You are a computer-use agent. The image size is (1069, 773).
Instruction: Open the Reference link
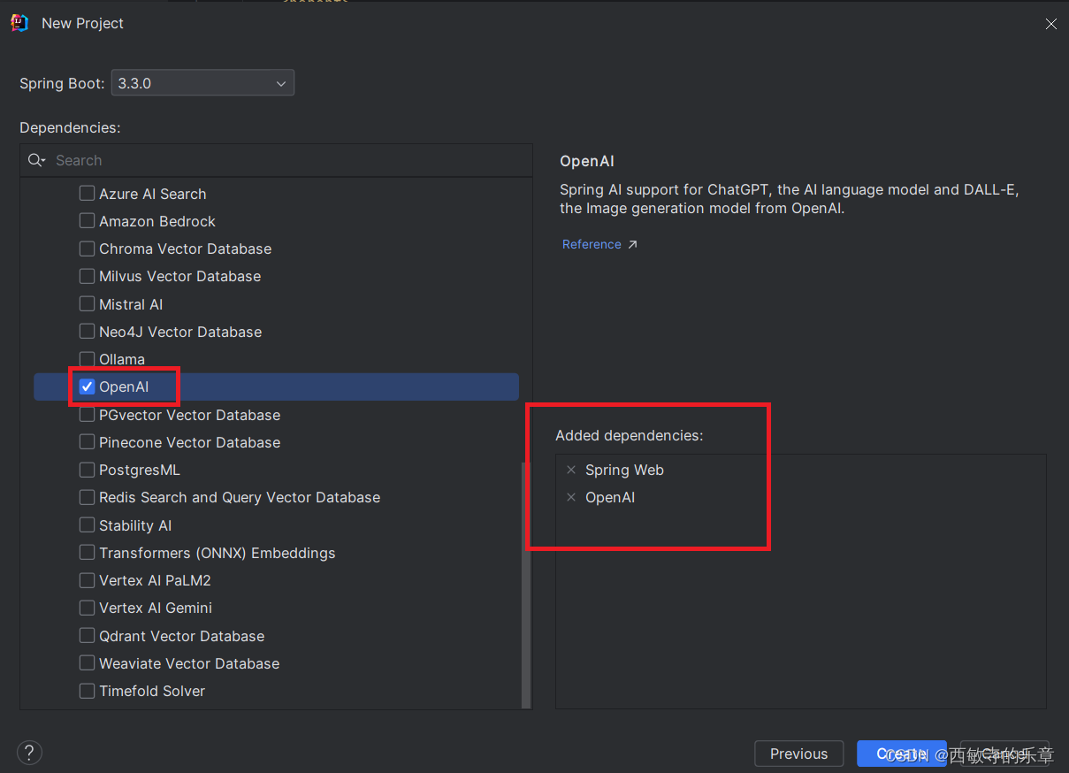592,244
